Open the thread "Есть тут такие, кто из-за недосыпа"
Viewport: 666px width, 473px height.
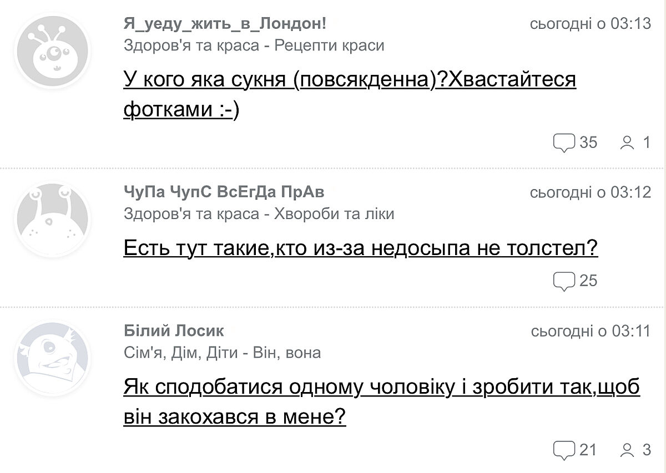point(360,248)
